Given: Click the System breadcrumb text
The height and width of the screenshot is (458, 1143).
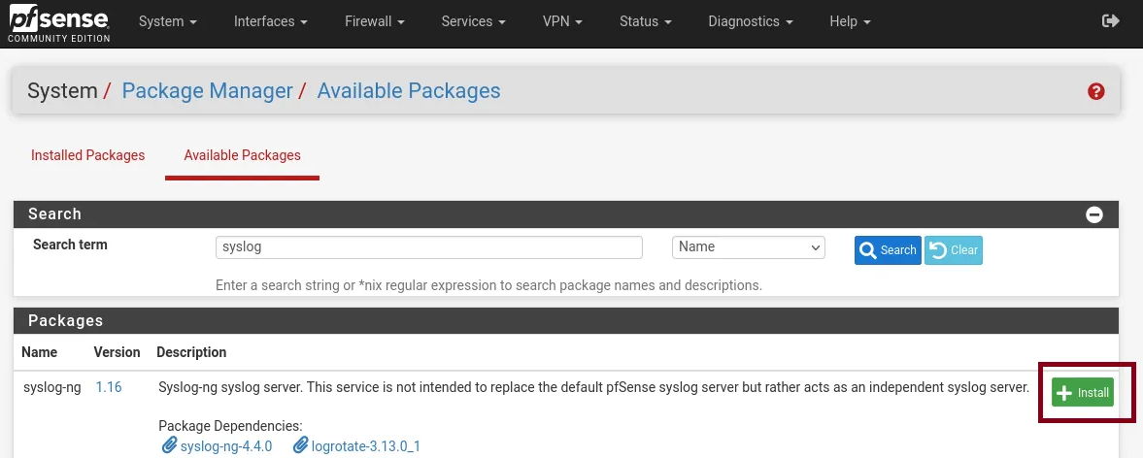Looking at the screenshot, I should click(x=62, y=91).
